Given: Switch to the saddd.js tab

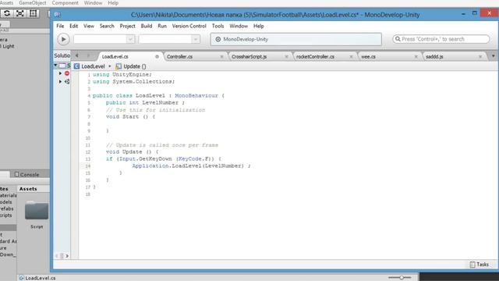Looking at the screenshot, I should [x=434, y=56].
